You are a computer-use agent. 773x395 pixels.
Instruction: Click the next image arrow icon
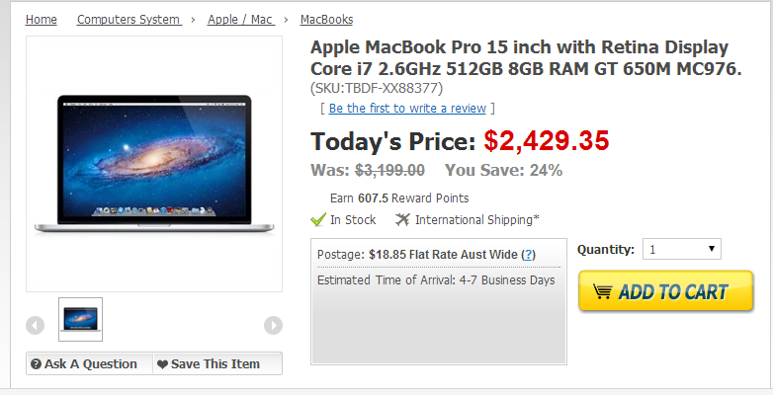(x=273, y=325)
